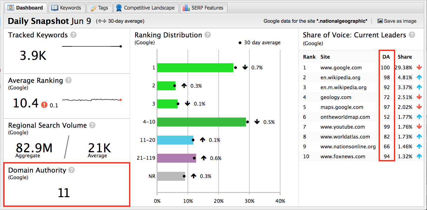Click help icon beside Domain Authority

coord(71,170)
